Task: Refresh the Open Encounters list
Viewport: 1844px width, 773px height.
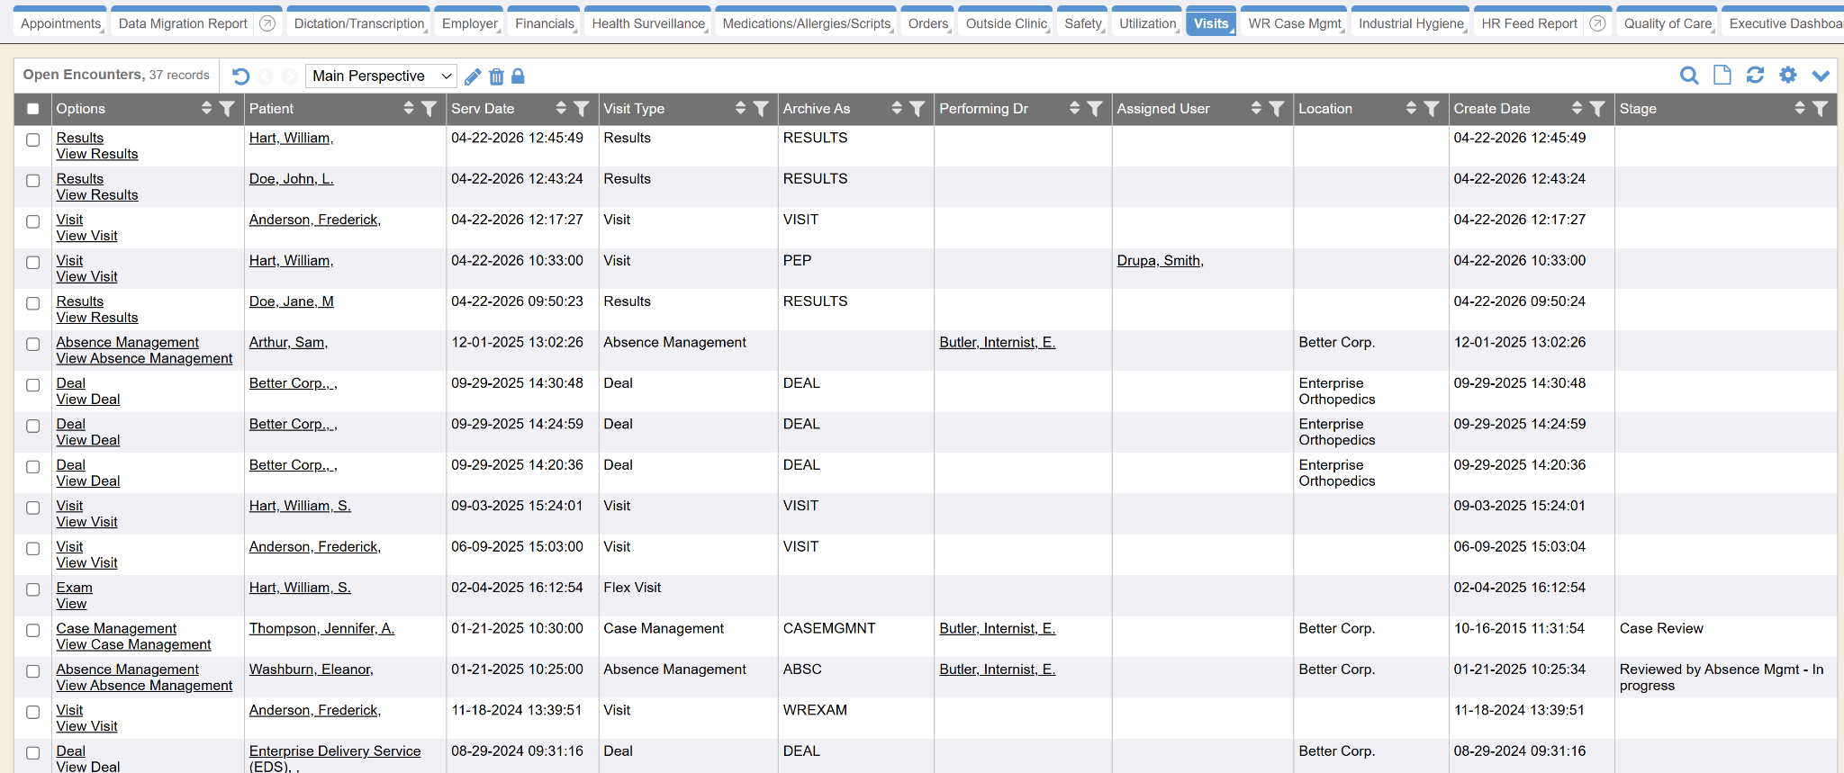Action: tap(1755, 75)
